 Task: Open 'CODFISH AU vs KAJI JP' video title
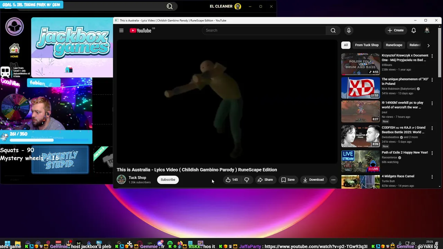404,130
